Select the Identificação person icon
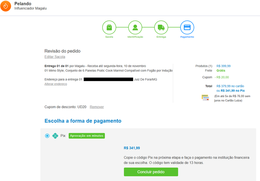 point(135,28)
